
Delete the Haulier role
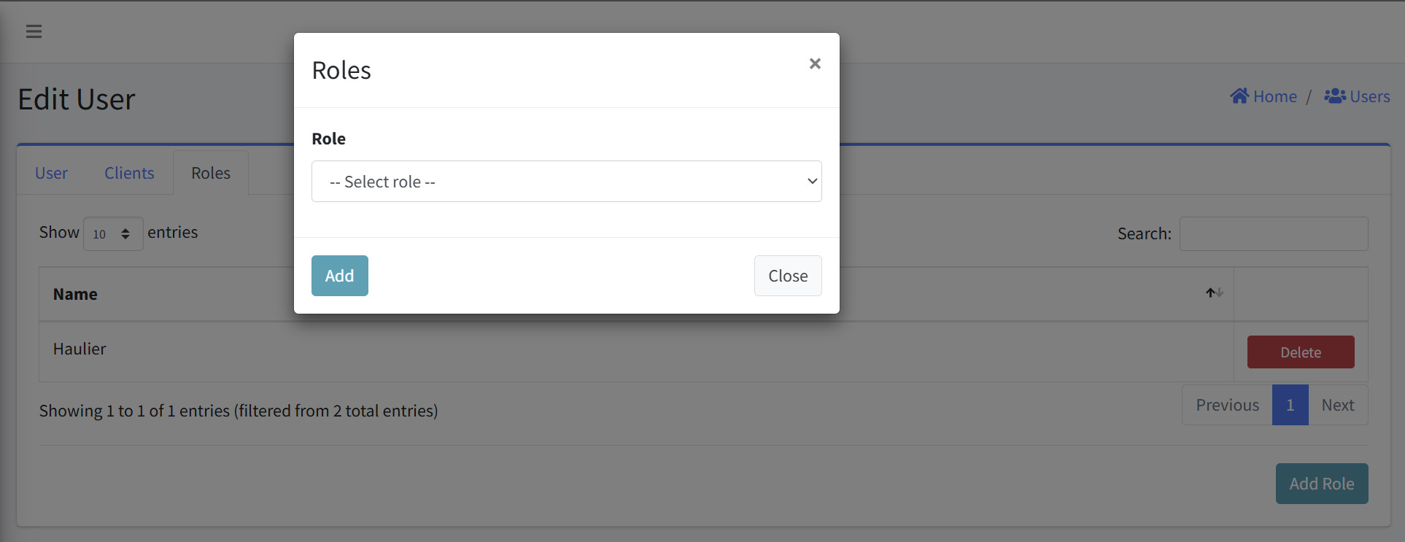point(1301,352)
